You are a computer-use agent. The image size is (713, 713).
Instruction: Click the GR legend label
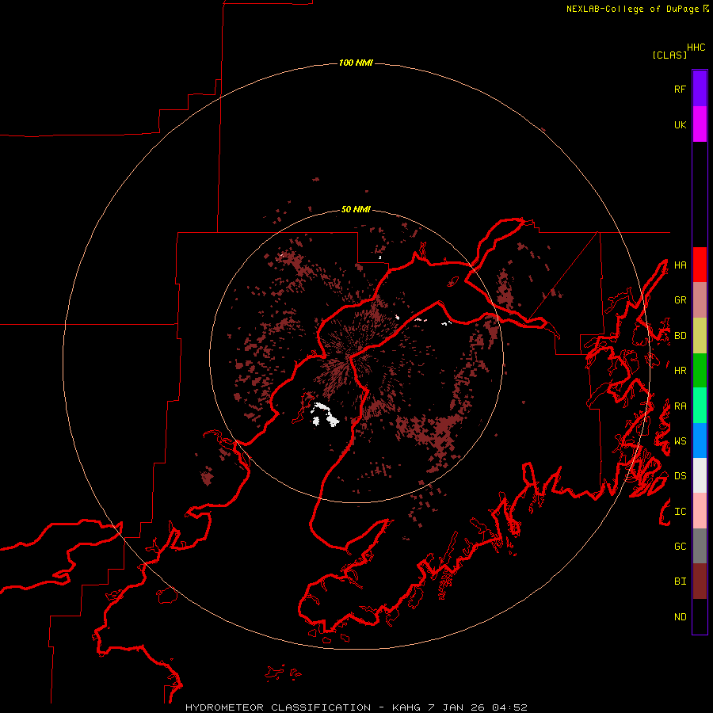[x=680, y=300]
